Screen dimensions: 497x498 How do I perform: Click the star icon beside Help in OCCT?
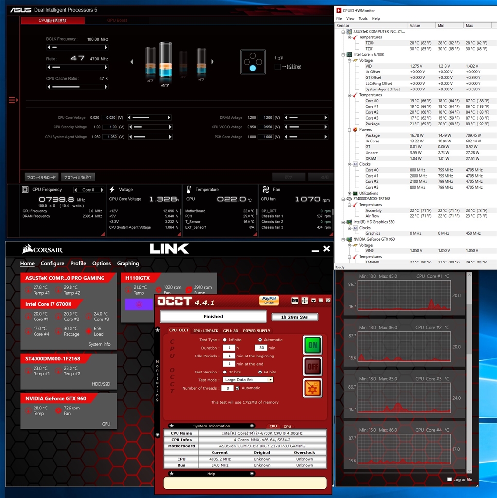coord(172,474)
